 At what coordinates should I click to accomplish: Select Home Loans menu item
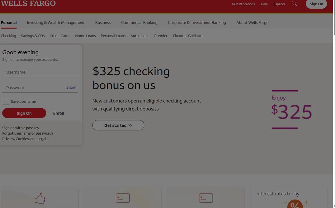(x=85, y=36)
